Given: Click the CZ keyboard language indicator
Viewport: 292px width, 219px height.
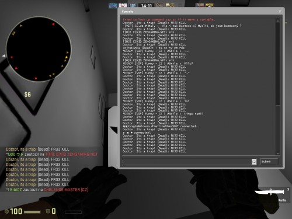Looking at the screenshot, I should [254, 162].
